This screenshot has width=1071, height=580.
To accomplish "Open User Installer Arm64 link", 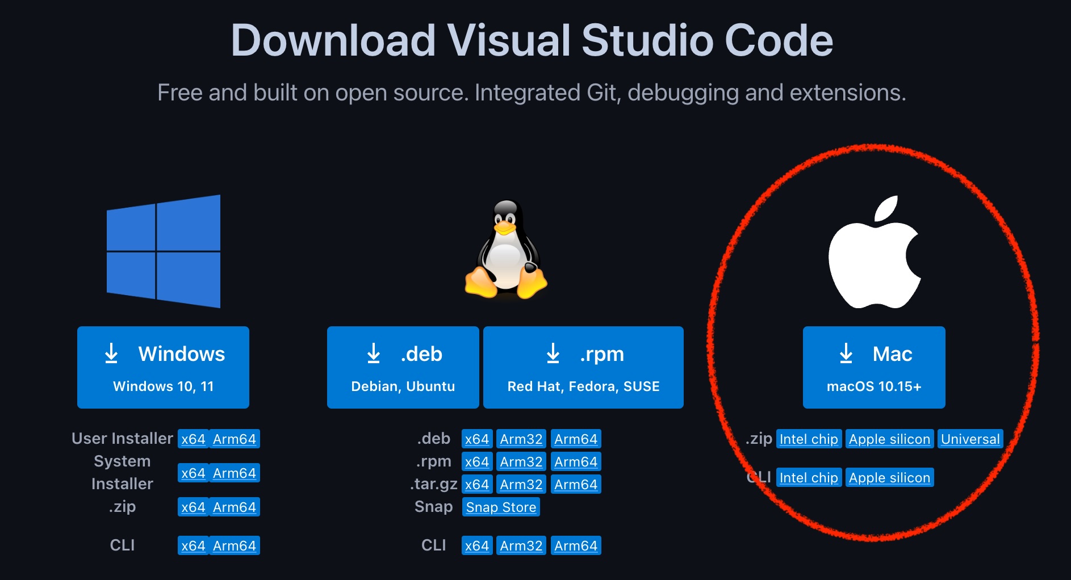I will 235,439.
